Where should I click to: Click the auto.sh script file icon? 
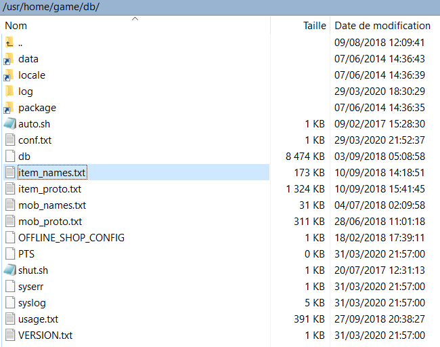click(x=9, y=123)
